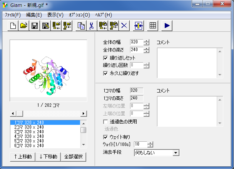234x169 pixels.
Task: Open a file with the folder icon
Action: click(x=24, y=26)
